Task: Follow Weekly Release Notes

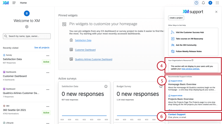Action: (189, 51)
